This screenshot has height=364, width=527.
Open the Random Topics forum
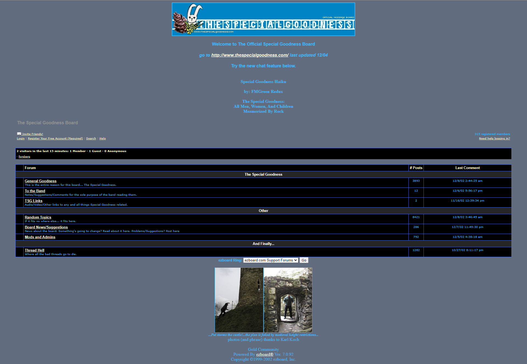38,217
